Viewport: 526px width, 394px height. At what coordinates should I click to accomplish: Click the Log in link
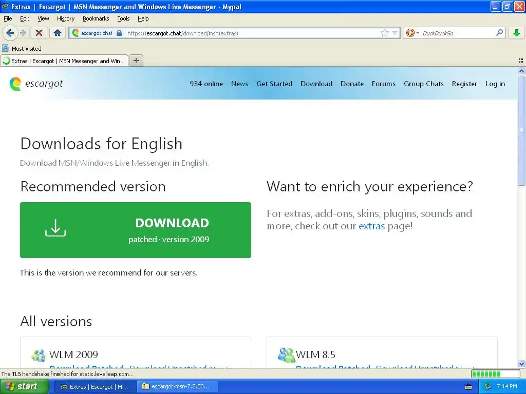pyautogui.click(x=495, y=84)
